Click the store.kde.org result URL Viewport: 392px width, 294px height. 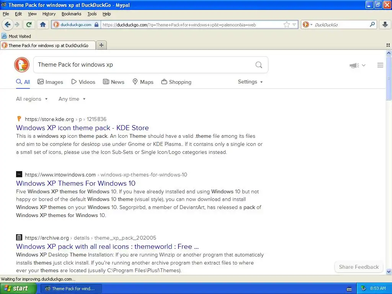(65, 119)
